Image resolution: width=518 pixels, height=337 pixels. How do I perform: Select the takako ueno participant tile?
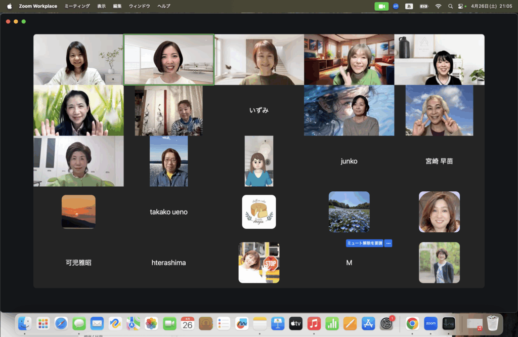point(168,212)
